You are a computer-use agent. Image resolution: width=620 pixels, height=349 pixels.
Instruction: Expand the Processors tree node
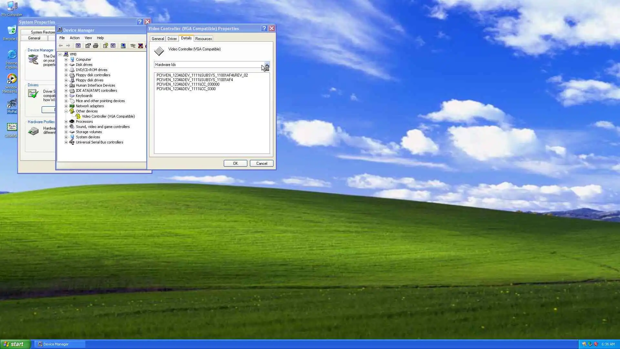pos(66,122)
